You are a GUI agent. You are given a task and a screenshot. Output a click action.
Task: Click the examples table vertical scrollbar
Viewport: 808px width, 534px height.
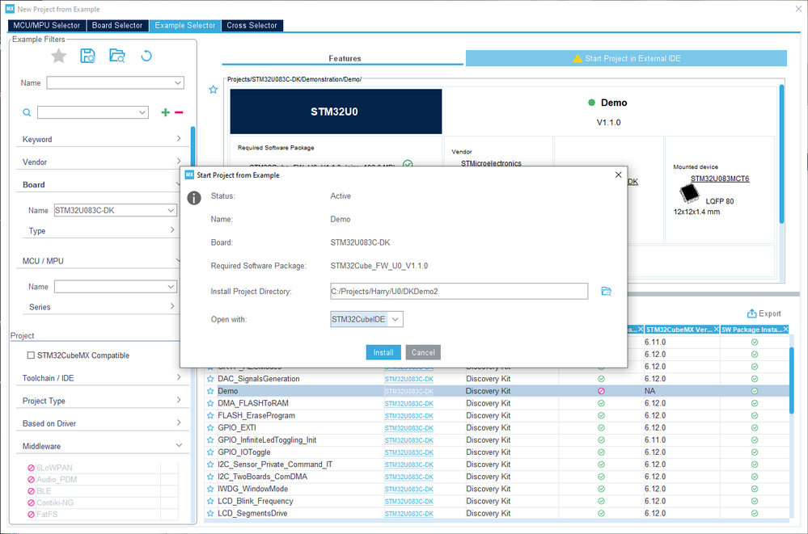point(792,381)
